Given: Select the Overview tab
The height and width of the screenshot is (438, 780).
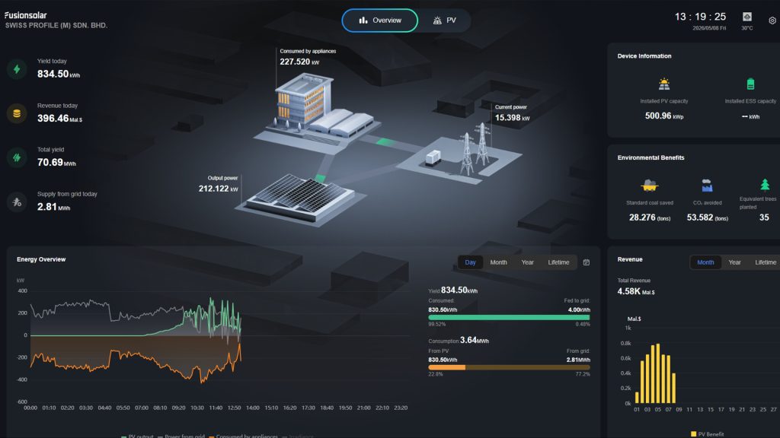Looking at the screenshot, I should coord(379,21).
